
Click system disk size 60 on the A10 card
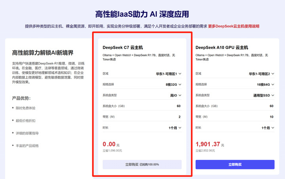pos(272,106)
